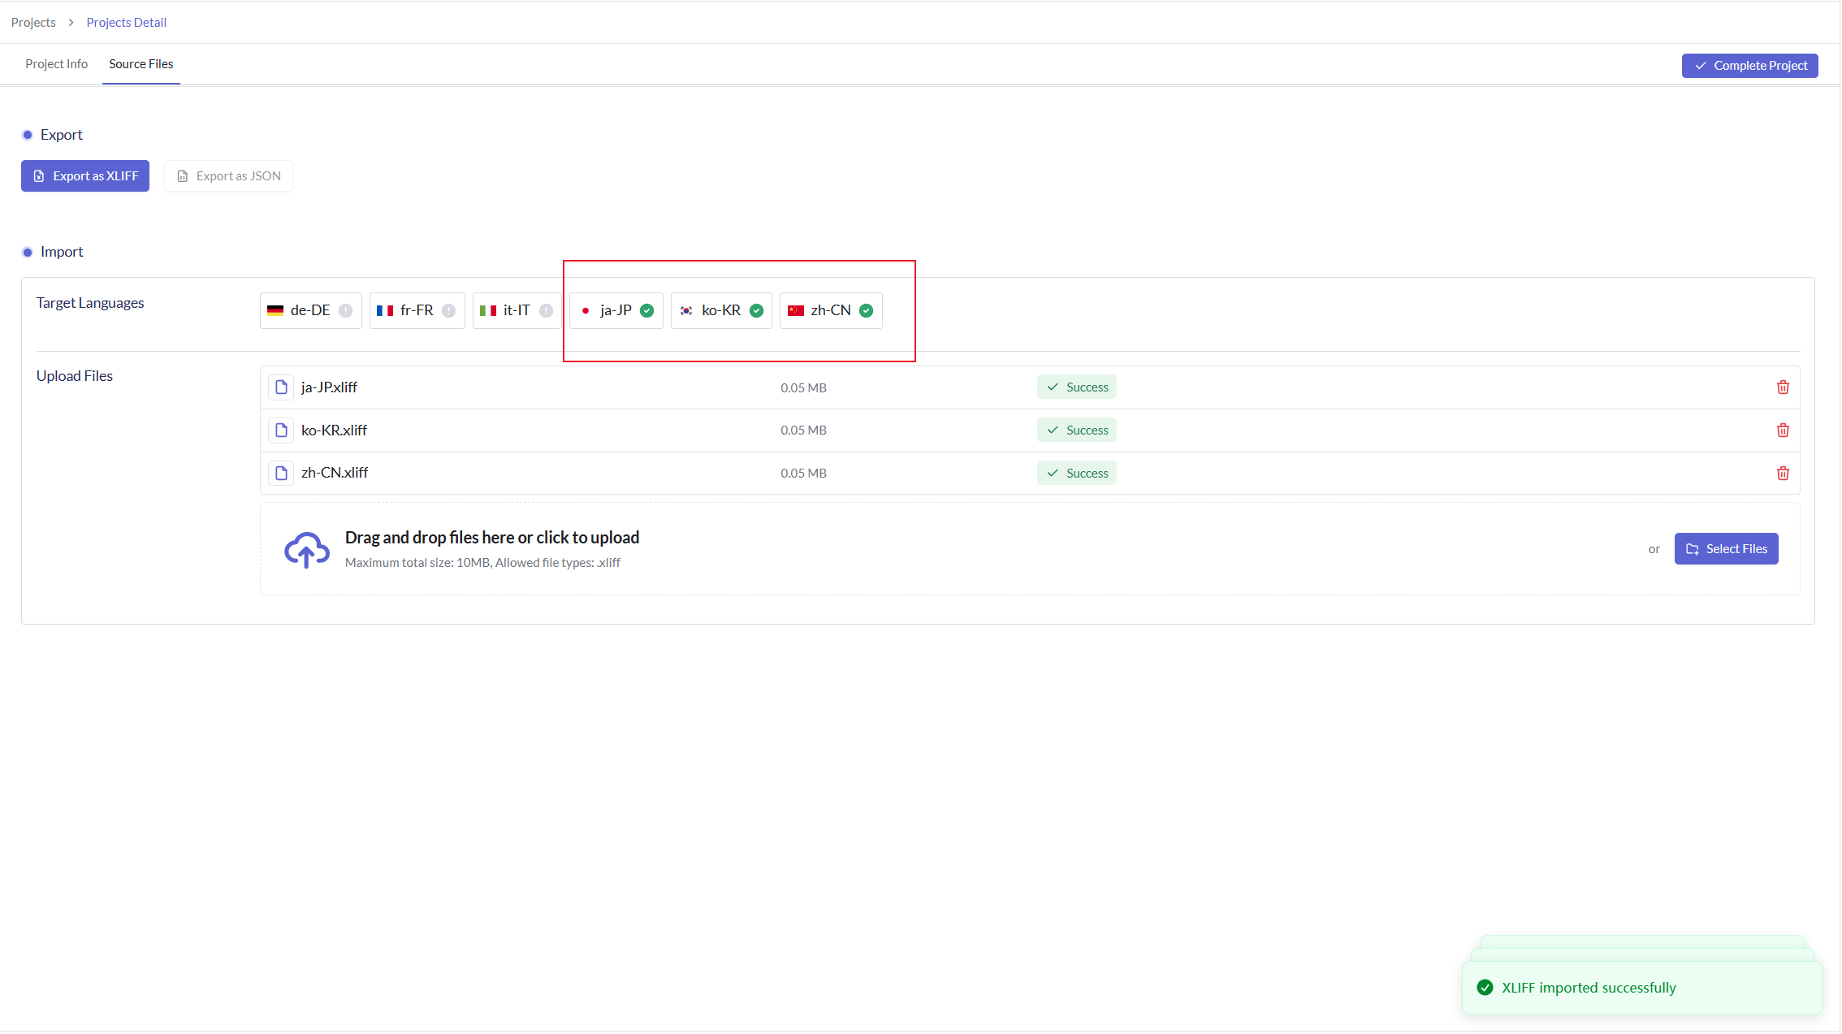Select the zh-CN target language chip
The height and width of the screenshot is (1034, 1842).
tap(830, 311)
